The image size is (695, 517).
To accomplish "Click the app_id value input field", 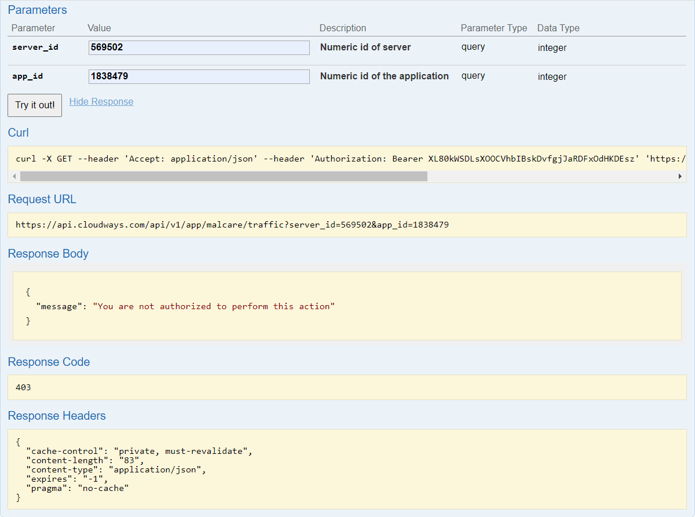I will (199, 76).
